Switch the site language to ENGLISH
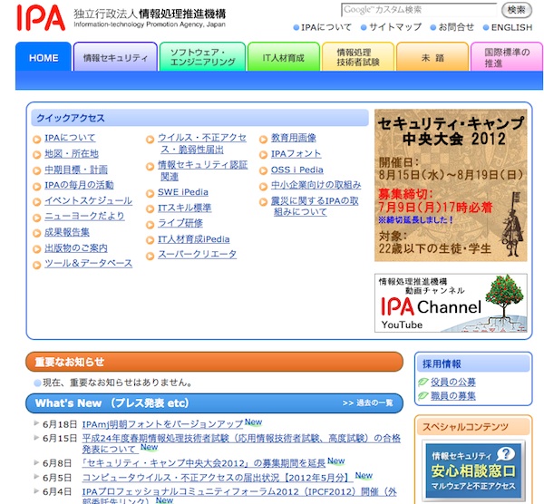This screenshot has height=504, width=544. [x=511, y=28]
